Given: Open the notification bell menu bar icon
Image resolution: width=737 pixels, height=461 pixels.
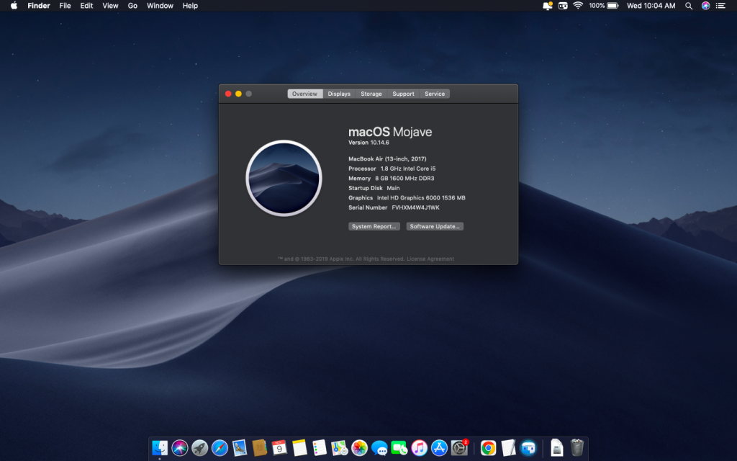Looking at the screenshot, I should coord(547,6).
